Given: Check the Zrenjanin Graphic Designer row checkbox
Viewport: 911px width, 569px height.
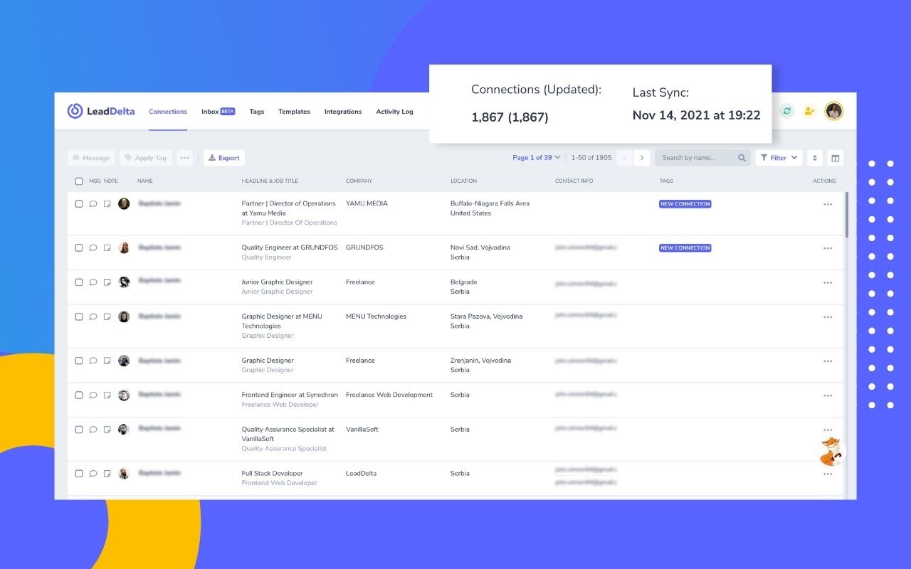Looking at the screenshot, I should coord(79,361).
